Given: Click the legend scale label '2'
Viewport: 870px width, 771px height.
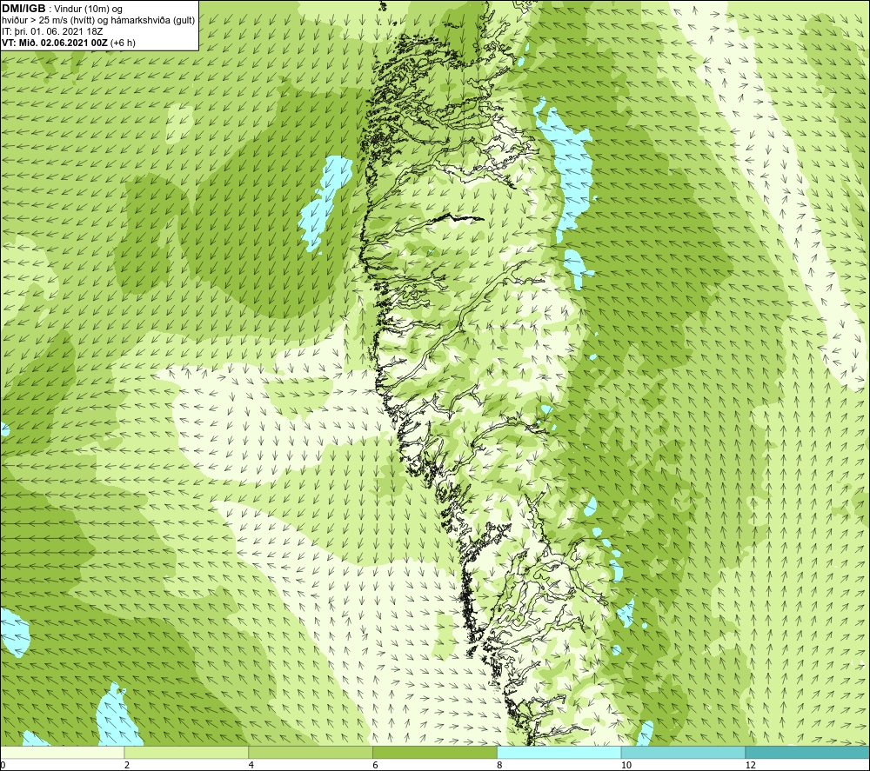Looking at the screenshot, I should (x=127, y=766).
